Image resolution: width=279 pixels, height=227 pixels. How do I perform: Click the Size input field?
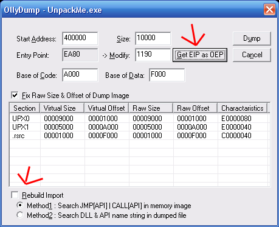[x=153, y=38]
